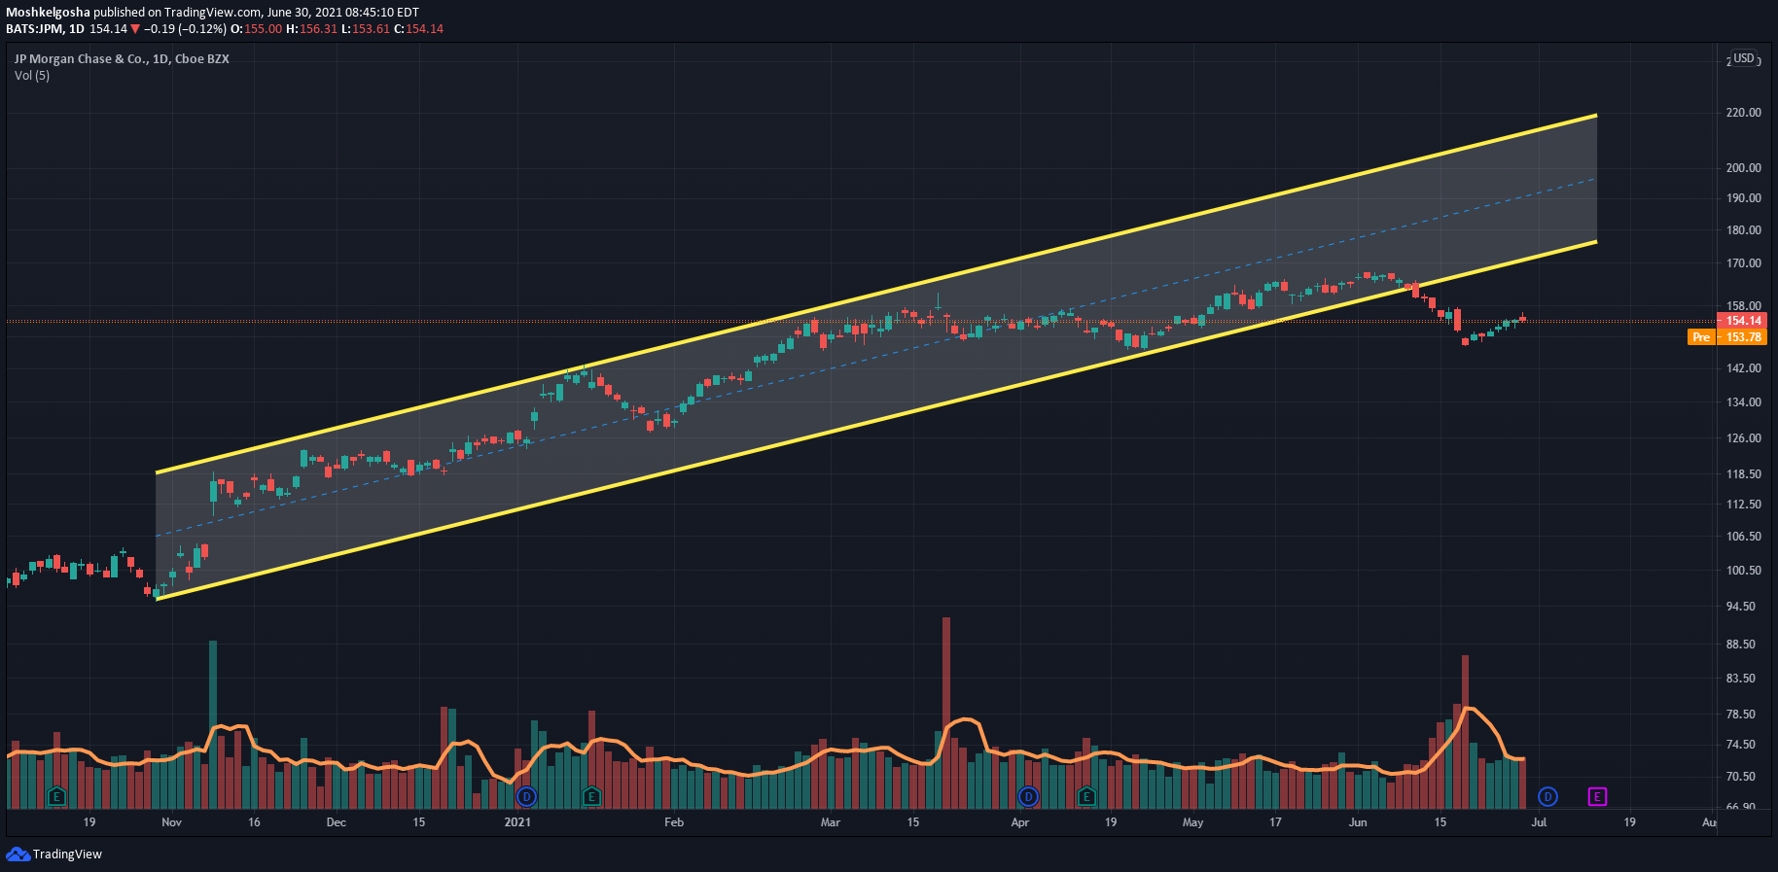Click the red 154.14 current price label
This screenshot has width=1778, height=872.
point(1743,321)
